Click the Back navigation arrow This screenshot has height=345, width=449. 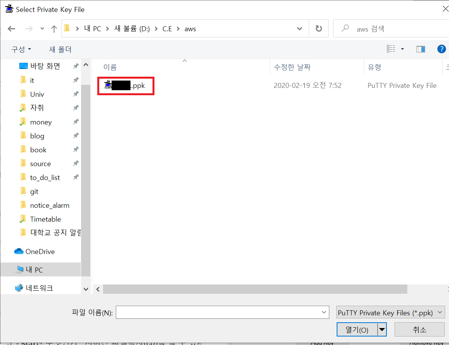click(x=12, y=29)
